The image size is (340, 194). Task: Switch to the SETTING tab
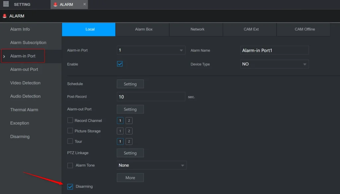click(x=22, y=4)
